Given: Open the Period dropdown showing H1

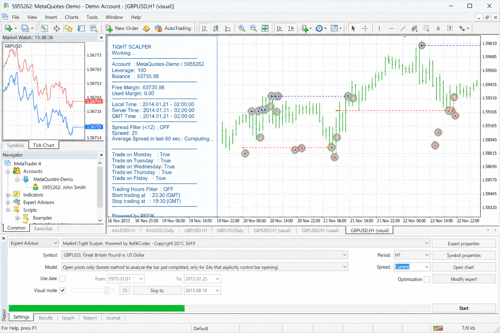Looking at the screenshot, I should coord(412,255).
